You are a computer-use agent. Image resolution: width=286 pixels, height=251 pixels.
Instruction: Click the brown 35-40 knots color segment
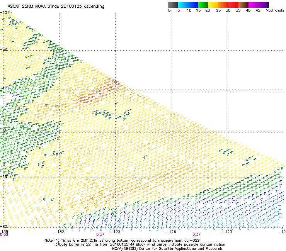coord(243,5)
